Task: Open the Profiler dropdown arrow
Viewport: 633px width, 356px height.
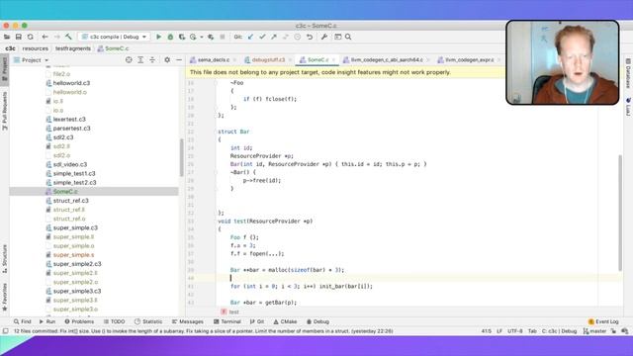Action: (x=202, y=37)
